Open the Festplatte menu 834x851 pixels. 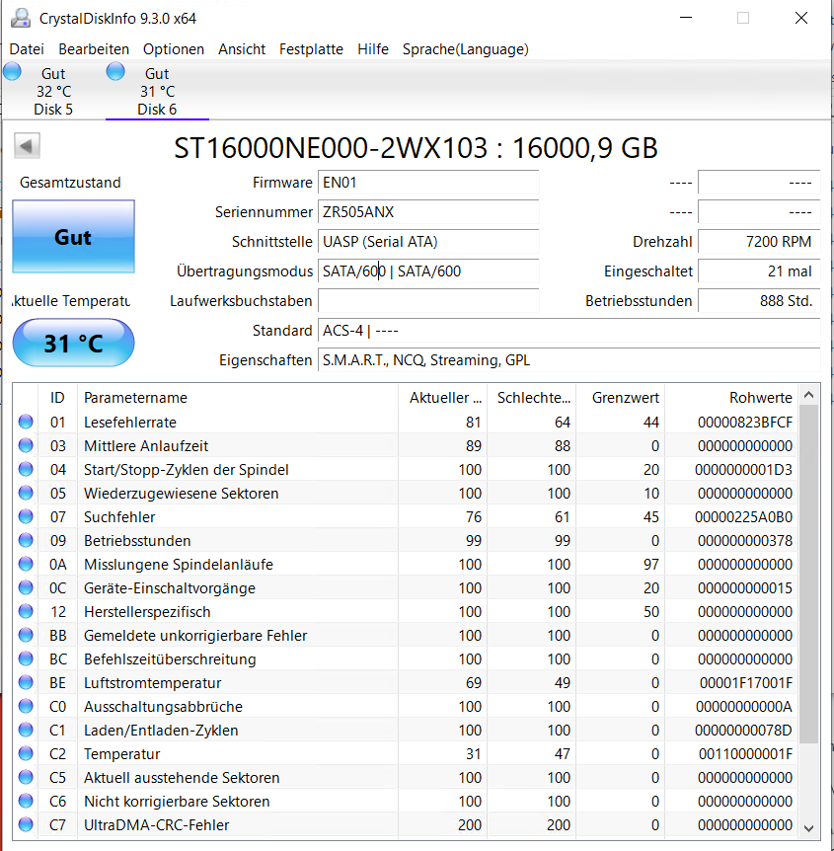[x=311, y=49]
